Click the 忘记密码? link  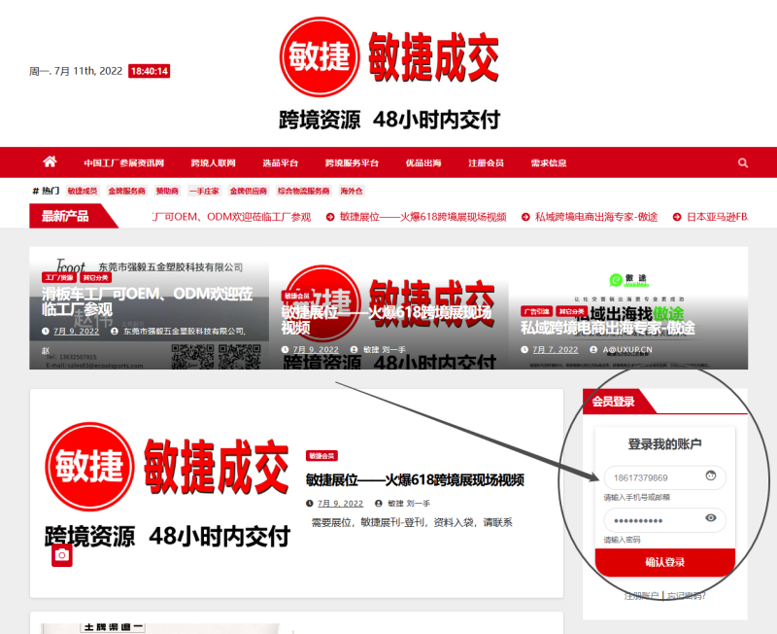click(x=686, y=595)
